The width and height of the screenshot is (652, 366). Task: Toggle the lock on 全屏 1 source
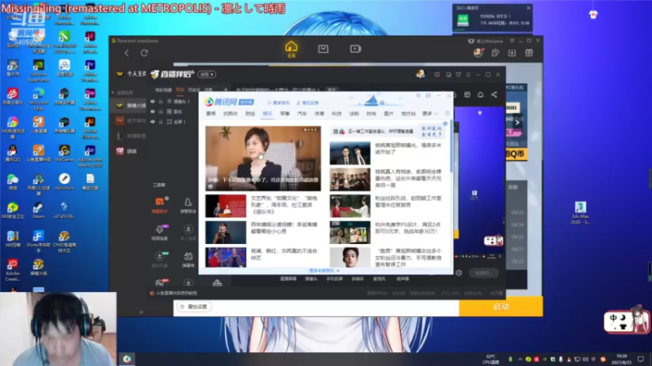161,121
